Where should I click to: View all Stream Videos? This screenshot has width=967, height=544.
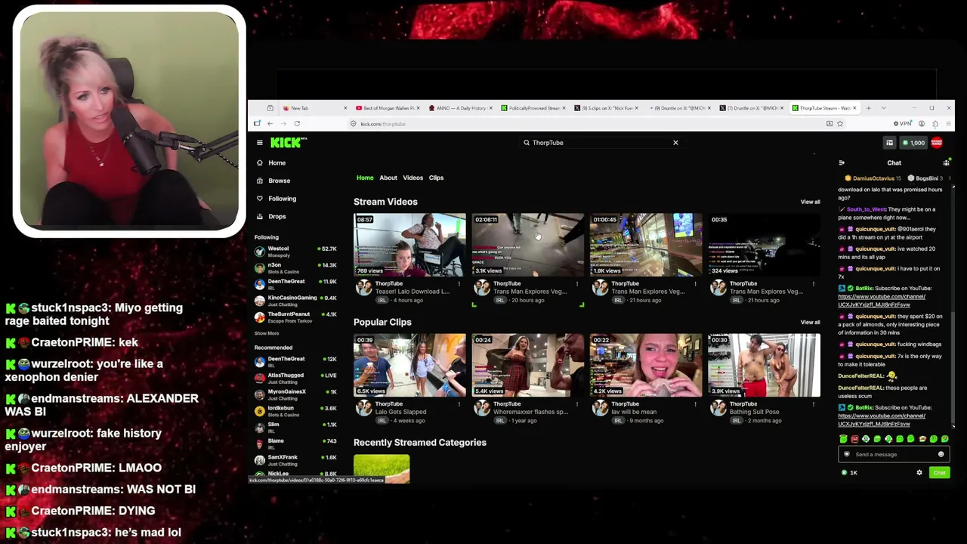810,202
